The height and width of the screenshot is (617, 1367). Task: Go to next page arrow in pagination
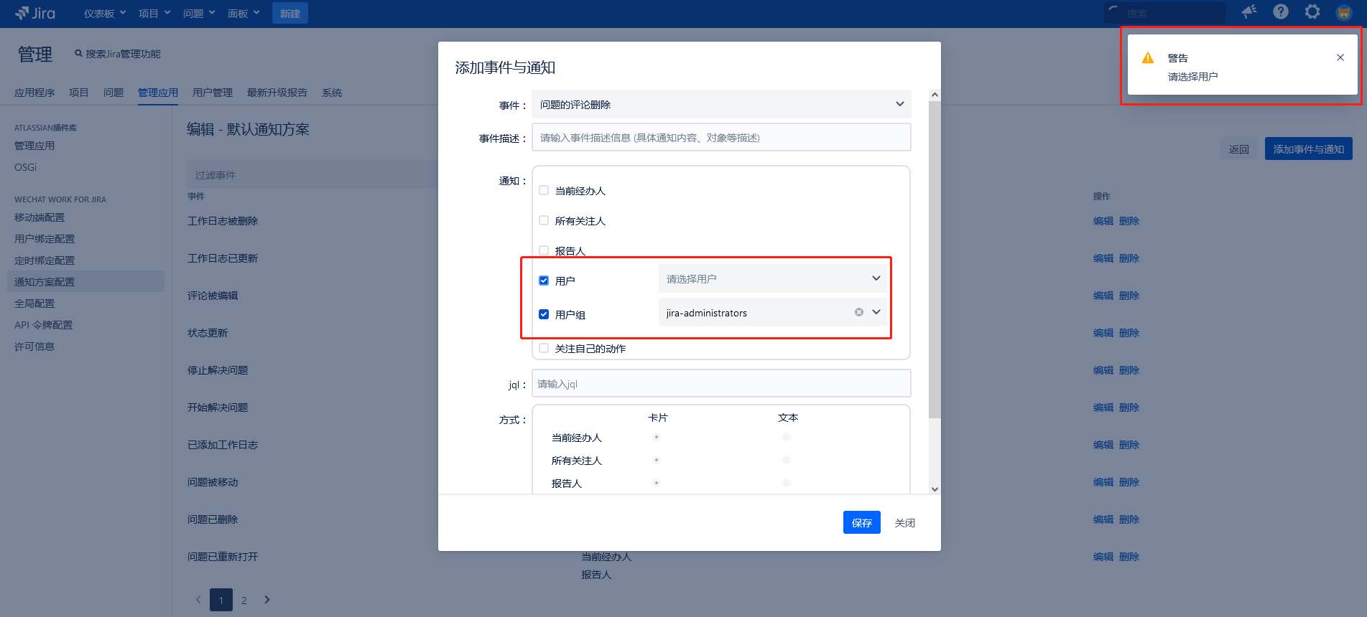pos(267,600)
